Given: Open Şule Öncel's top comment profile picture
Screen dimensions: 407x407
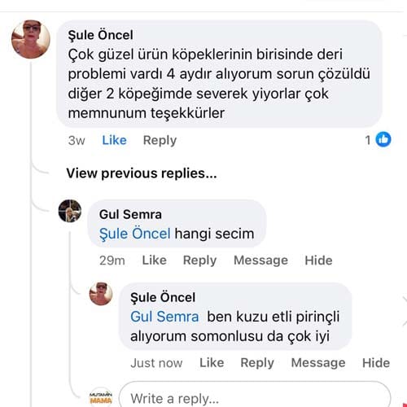Looking at the screenshot, I should tap(31, 39).
